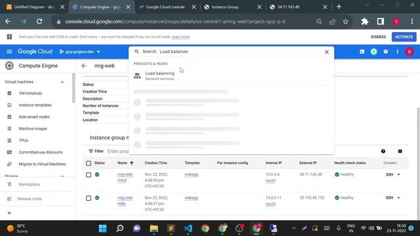The width and height of the screenshot is (420, 236).
Task: Open TPUs in the sidebar
Action: (24, 140)
